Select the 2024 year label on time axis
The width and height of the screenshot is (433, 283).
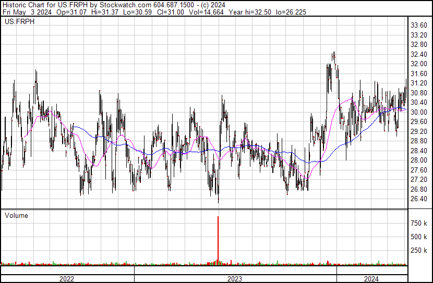pos(371,278)
